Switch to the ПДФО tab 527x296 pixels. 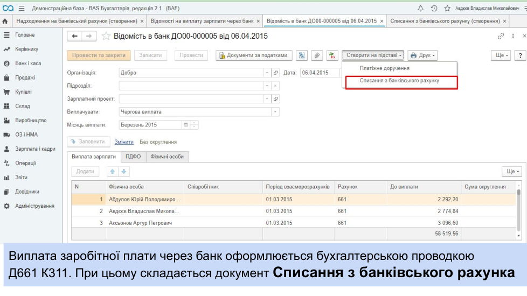pos(133,157)
